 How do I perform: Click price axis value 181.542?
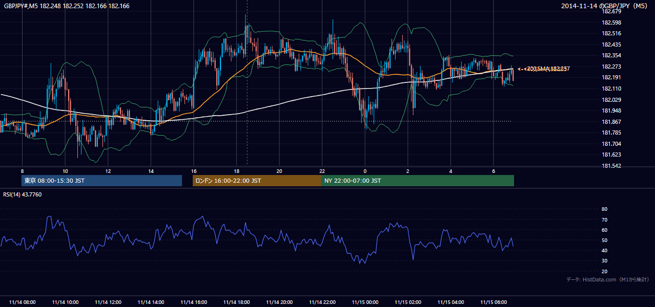coord(611,166)
